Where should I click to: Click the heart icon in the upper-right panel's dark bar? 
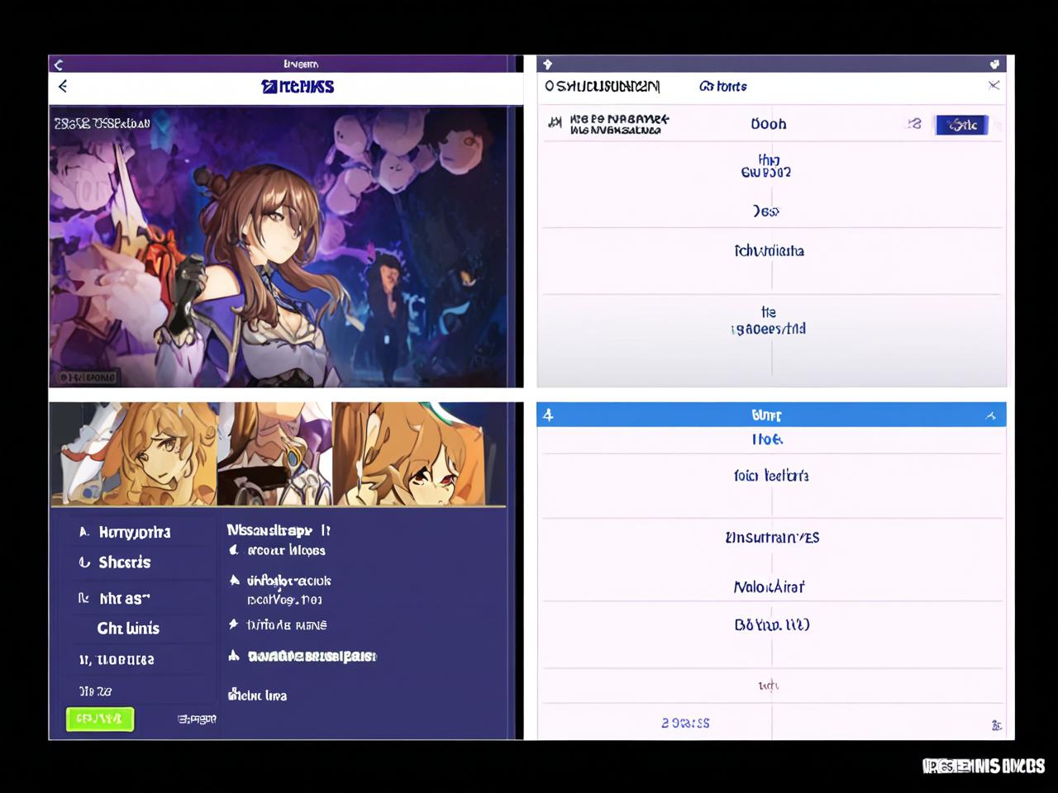click(x=994, y=64)
